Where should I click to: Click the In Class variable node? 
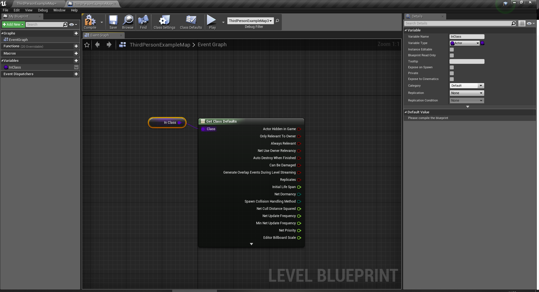click(167, 123)
